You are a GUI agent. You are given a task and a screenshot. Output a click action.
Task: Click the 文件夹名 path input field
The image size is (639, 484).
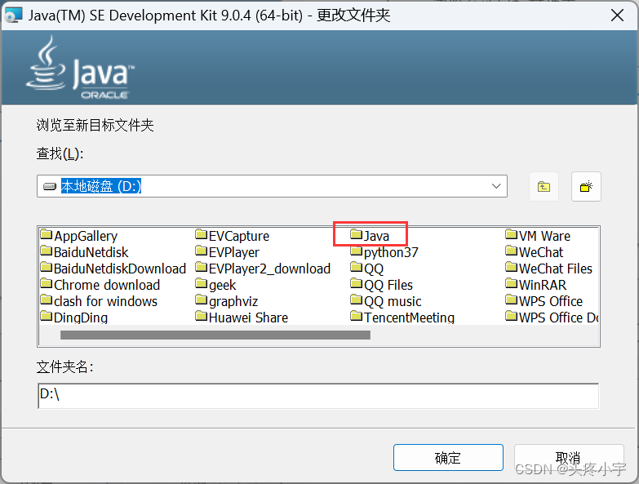click(x=318, y=396)
